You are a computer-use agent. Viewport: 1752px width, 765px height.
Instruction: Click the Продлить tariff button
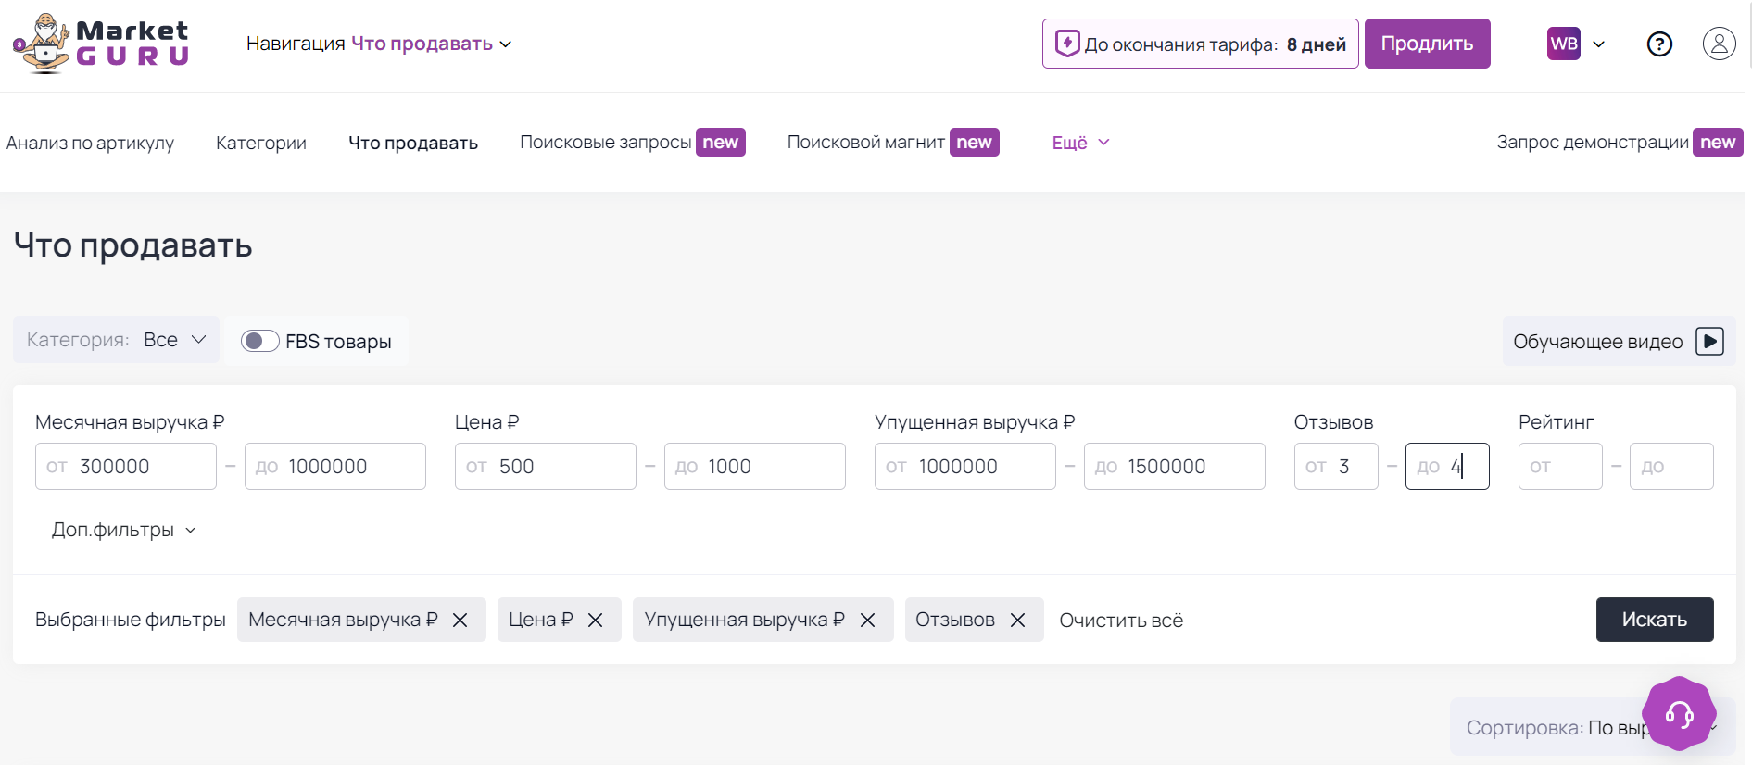point(1427,44)
